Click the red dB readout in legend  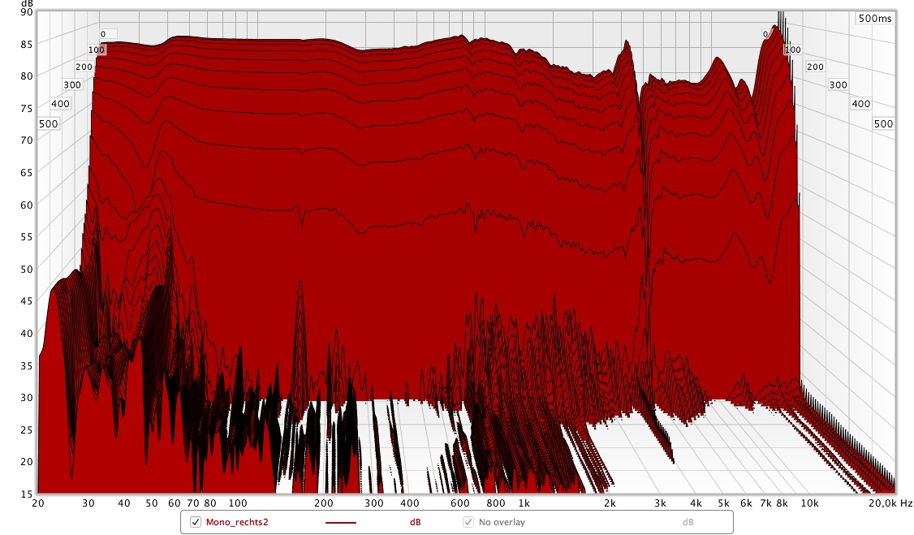click(x=414, y=522)
